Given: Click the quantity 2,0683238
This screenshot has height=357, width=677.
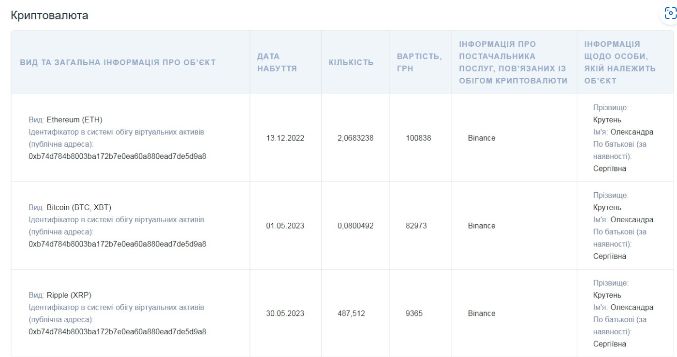Looking at the screenshot, I should tap(355, 138).
